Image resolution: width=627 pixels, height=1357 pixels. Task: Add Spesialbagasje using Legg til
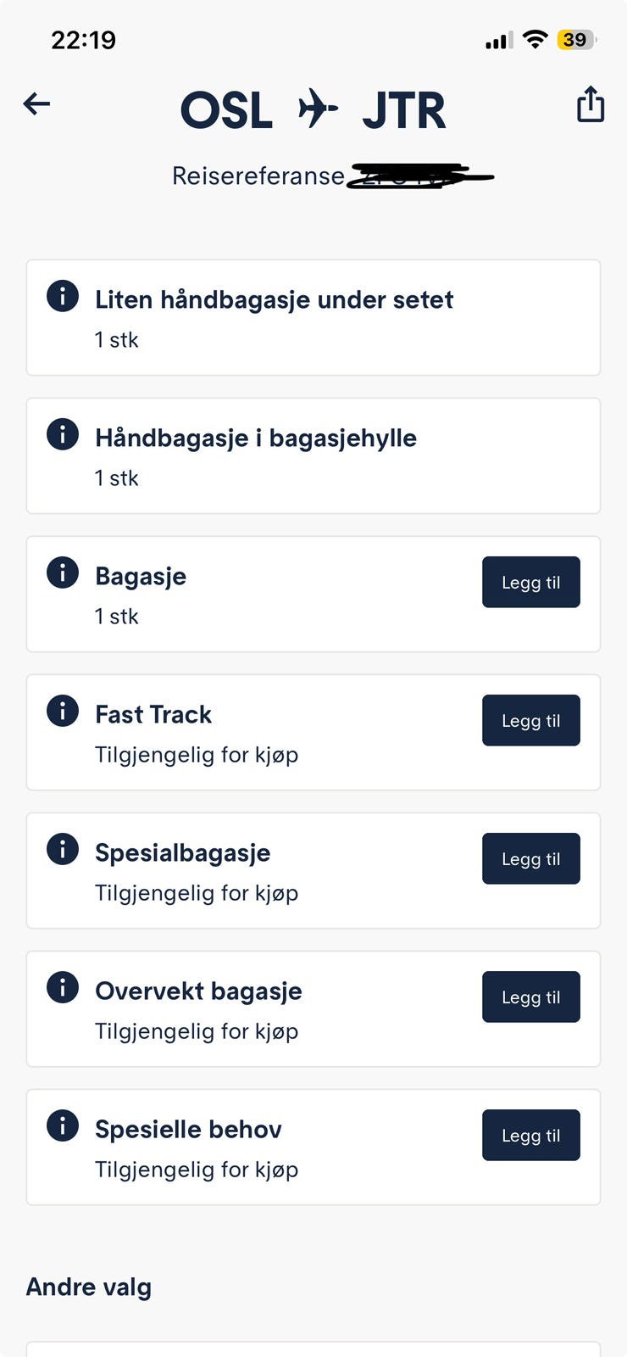(530, 859)
